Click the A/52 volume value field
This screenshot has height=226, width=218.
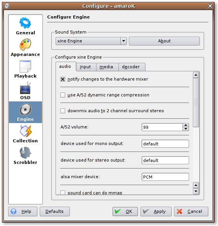[x=162, y=127]
